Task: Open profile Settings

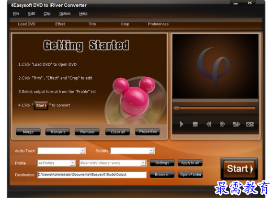Action: (162, 163)
